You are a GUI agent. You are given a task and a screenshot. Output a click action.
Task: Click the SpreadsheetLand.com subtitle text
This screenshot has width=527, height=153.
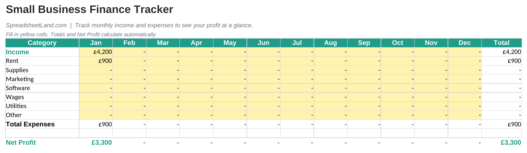pos(36,25)
